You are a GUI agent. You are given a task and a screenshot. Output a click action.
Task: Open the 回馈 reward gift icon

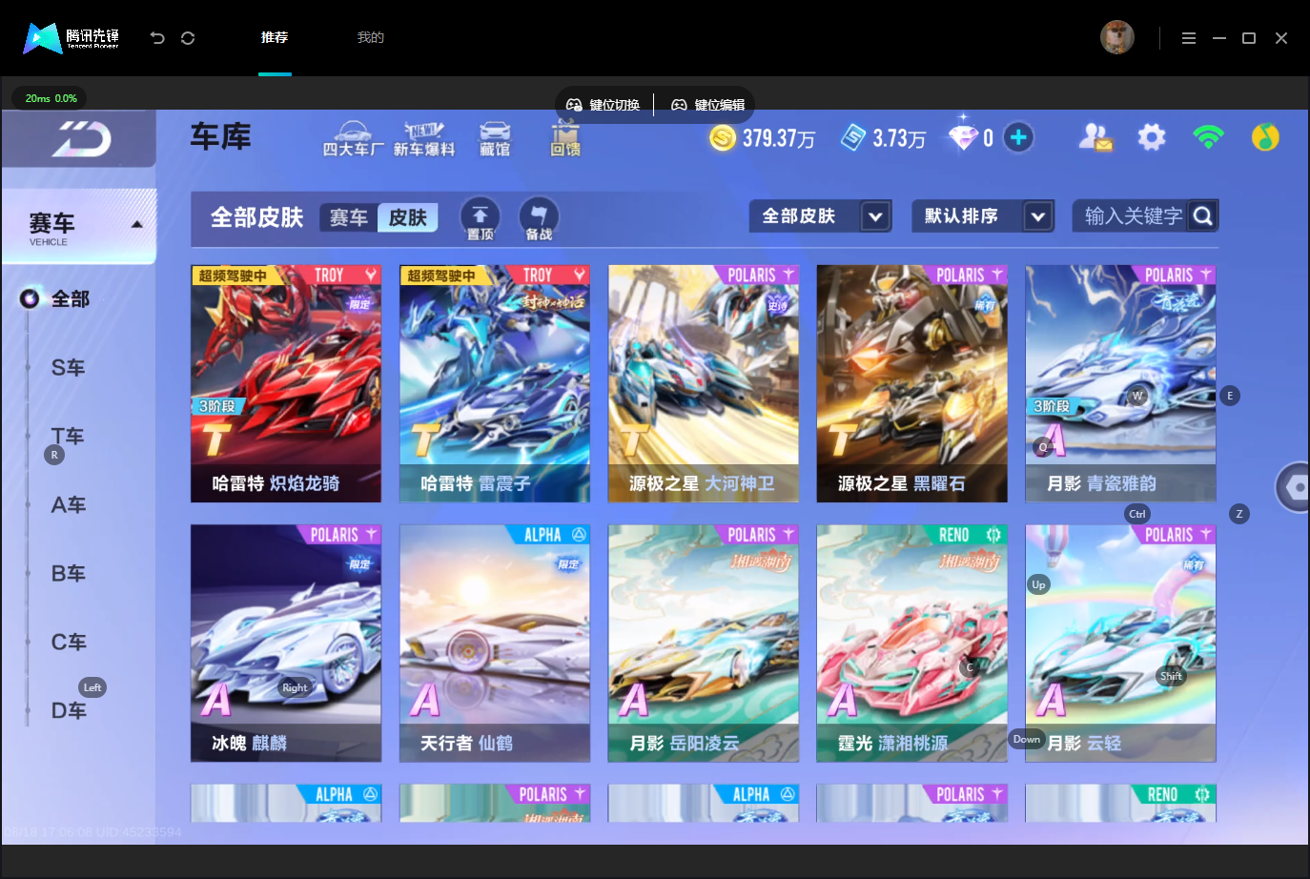tap(565, 139)
